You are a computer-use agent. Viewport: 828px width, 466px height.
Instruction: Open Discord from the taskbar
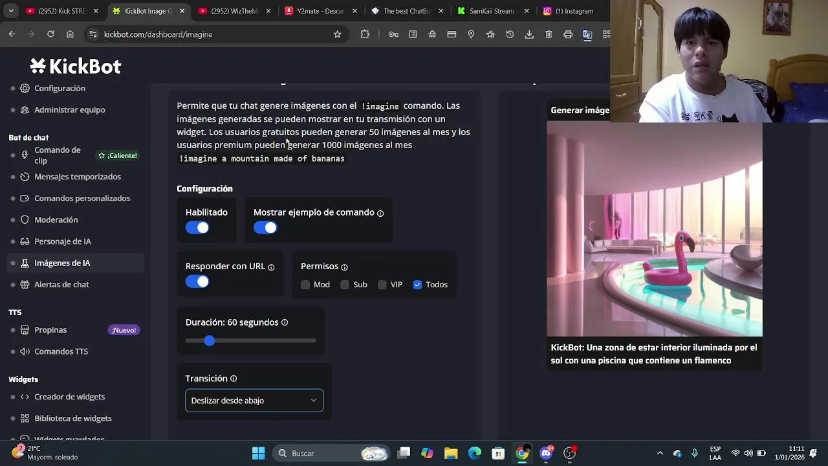tap(546, 454)
